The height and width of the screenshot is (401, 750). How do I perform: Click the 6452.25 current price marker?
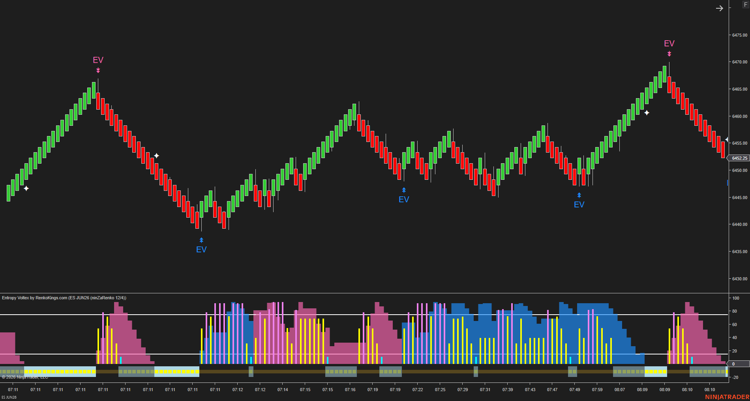[x=739, y=158]
